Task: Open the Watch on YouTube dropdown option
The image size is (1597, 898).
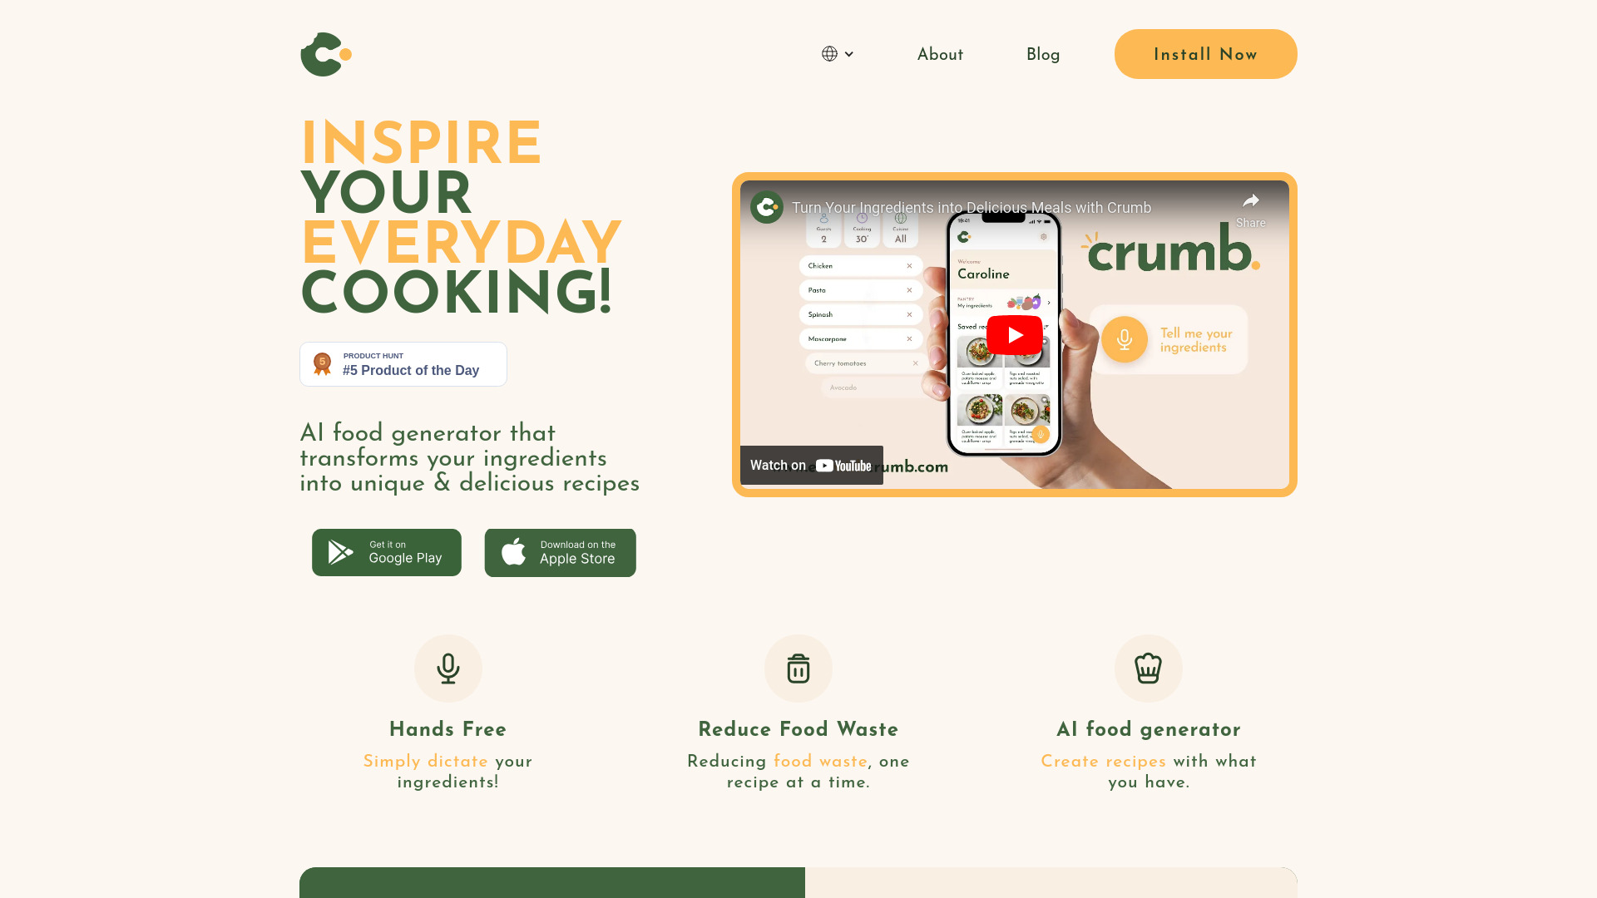Action: [x=813, y=465]
